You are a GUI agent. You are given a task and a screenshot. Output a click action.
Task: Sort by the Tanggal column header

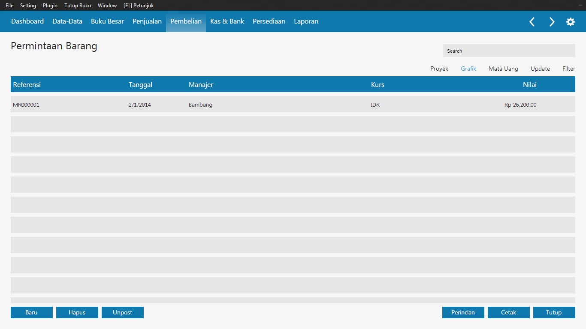(x=140, y=84)
